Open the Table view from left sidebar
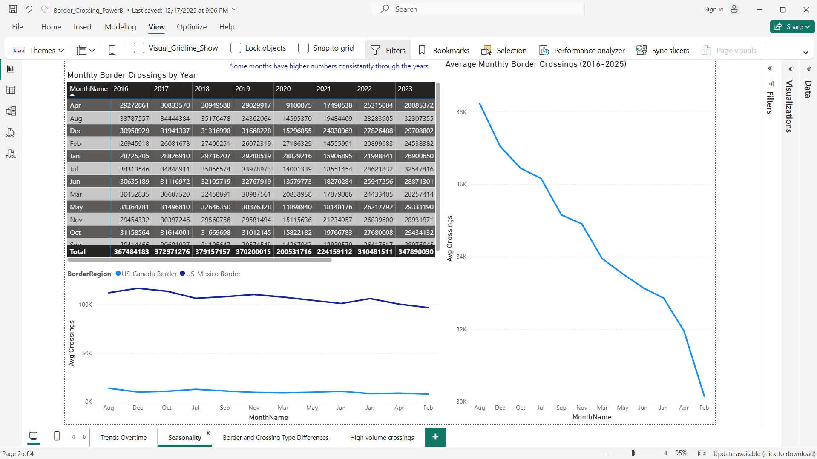Screen dimensions: 817x459 [x=11, y=90]
